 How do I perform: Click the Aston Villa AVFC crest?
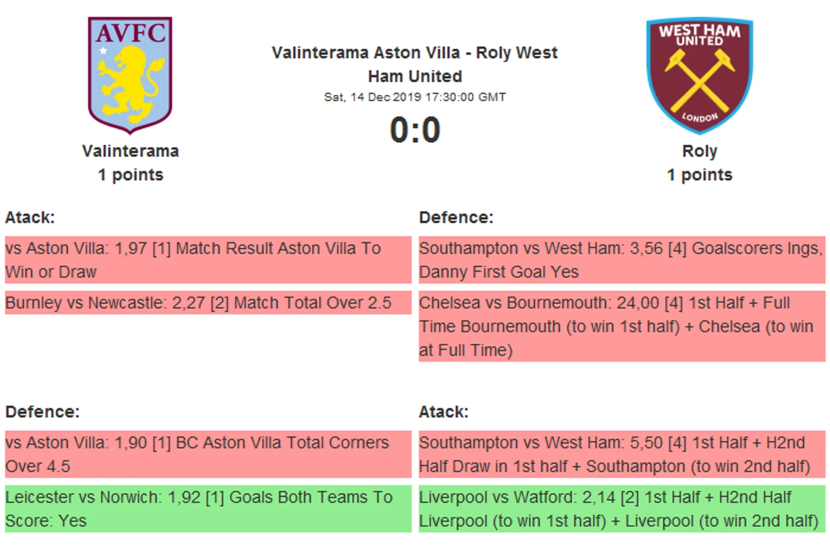point(130,74)
